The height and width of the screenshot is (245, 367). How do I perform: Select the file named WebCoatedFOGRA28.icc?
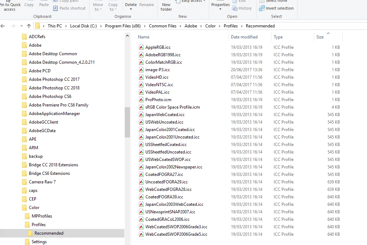169,189
